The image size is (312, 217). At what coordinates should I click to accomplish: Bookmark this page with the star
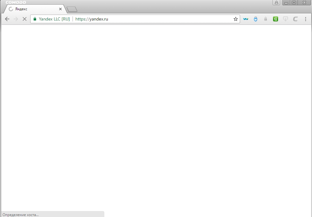[x=236, y=19]
